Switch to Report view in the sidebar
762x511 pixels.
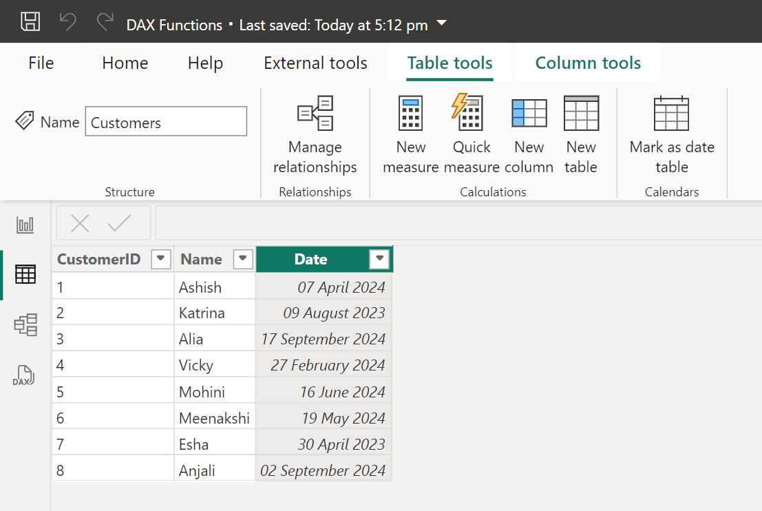point(25,224)
